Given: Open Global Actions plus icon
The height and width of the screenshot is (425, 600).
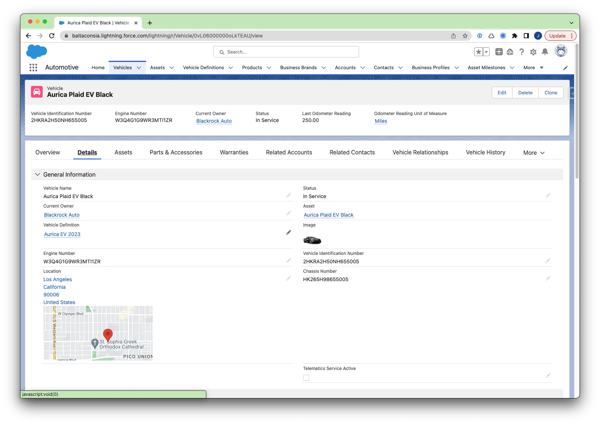Looking at the screenshot, I should point(499,52).
